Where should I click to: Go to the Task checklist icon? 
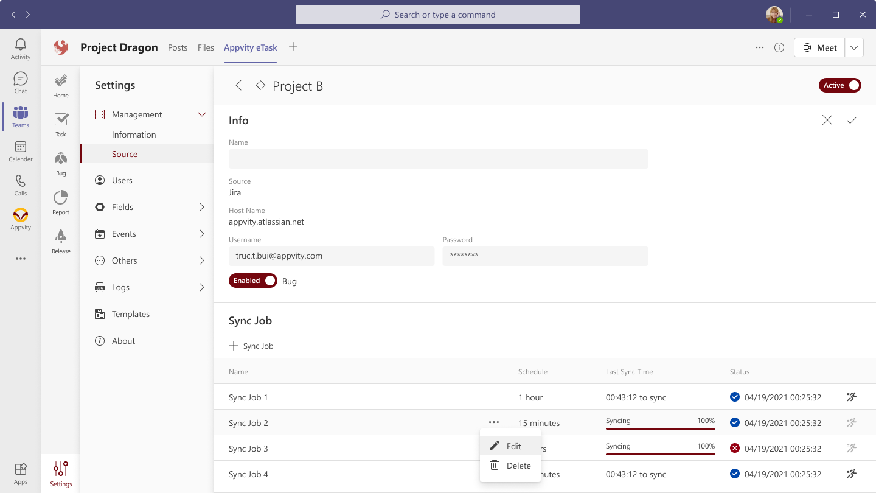click(61, 125)
